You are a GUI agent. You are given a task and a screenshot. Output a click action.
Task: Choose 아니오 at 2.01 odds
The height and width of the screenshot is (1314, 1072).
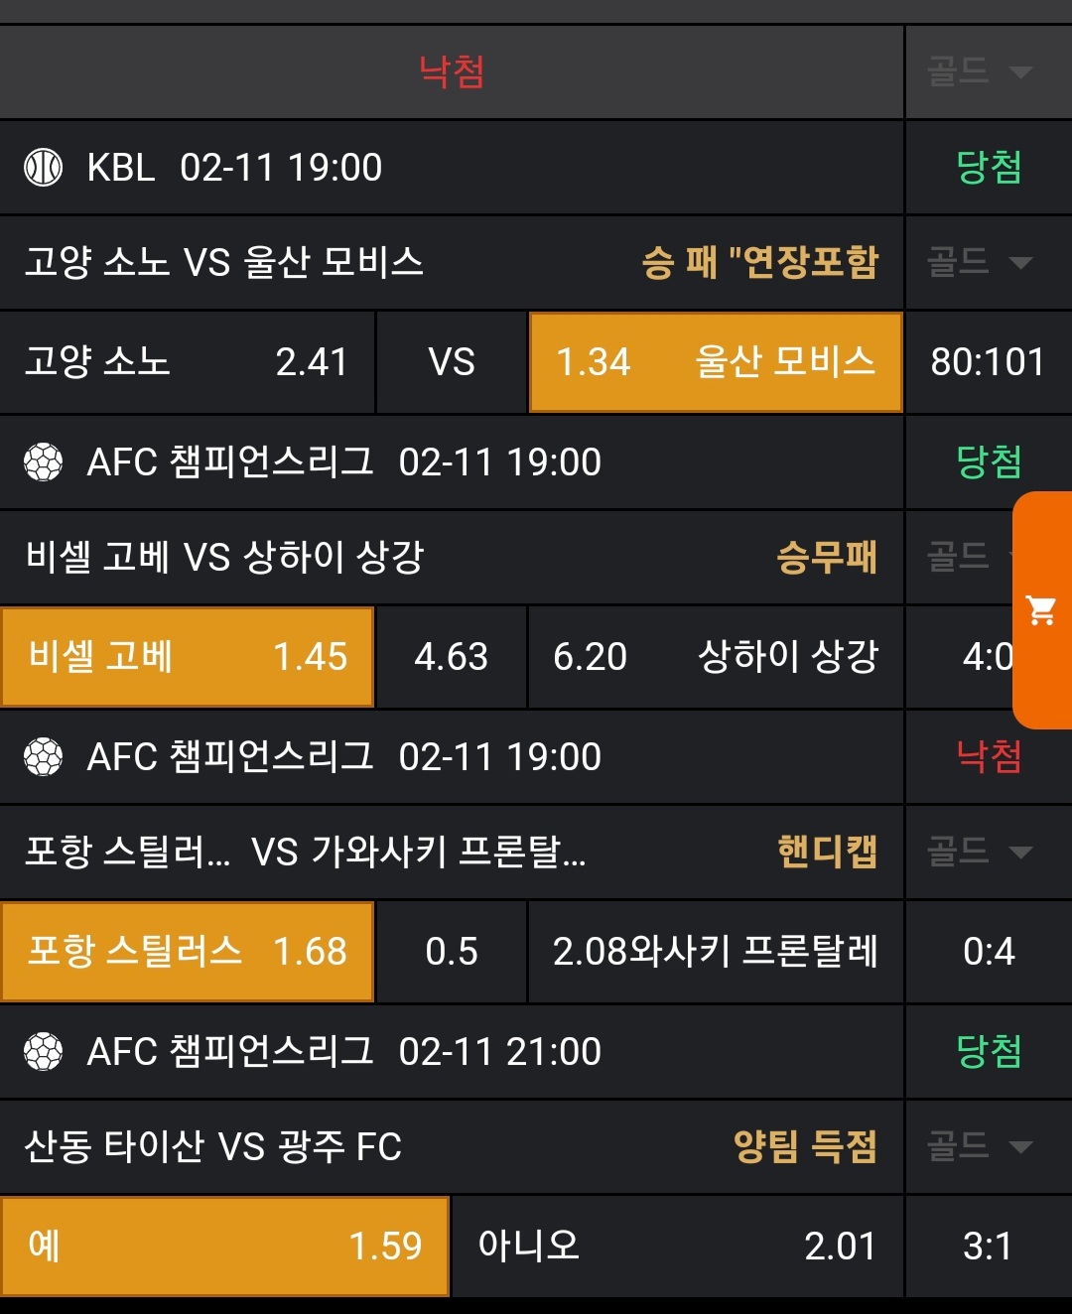(x=677, y=1246)
